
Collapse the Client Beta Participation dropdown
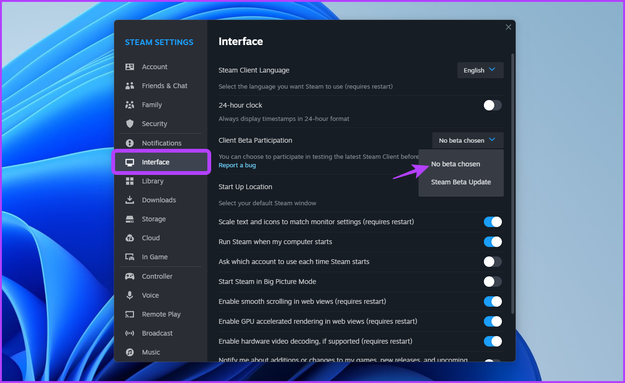pos(468,140)
